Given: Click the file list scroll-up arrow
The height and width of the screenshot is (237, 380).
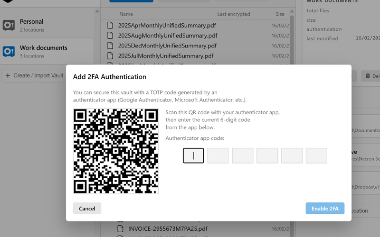Looking at the screenshot, I should (x=292, y=11).
